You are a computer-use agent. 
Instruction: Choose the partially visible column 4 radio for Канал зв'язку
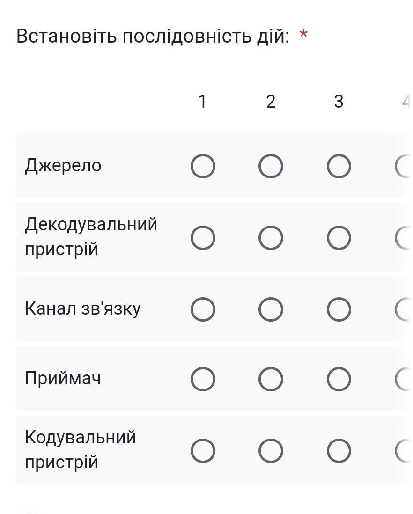pos(405,309)
